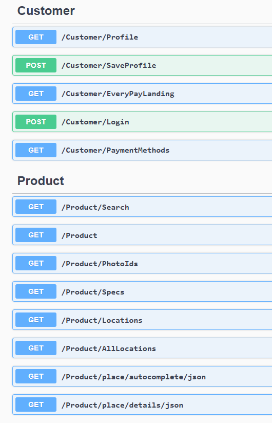272x423 pixels.
Task: Select the /Product/Specs path link
Action: [x=93, y=292]
